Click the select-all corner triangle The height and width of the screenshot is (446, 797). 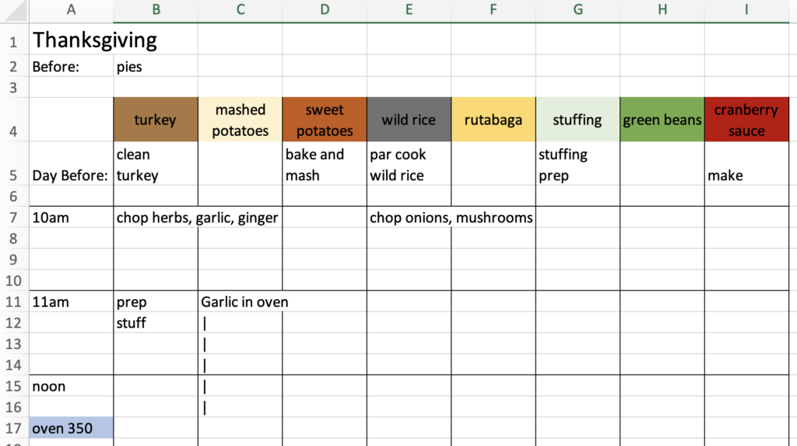[x=14, y=11]
